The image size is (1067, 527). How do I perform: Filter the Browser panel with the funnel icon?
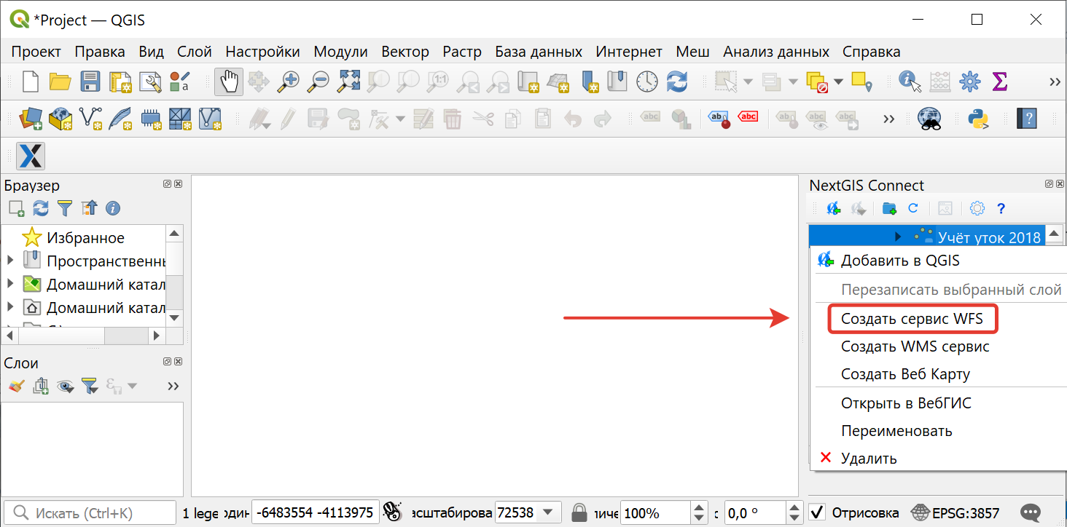click(x=65, y=209)
